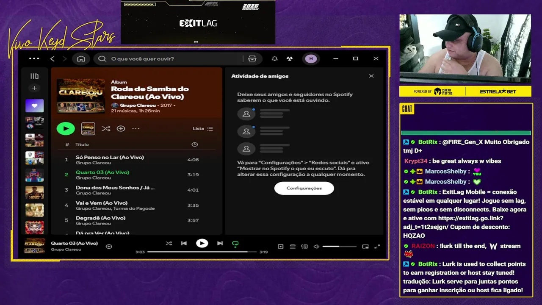542x305 pixels.
Task: Seek on the song progress bar
Action: coord(202,252)
